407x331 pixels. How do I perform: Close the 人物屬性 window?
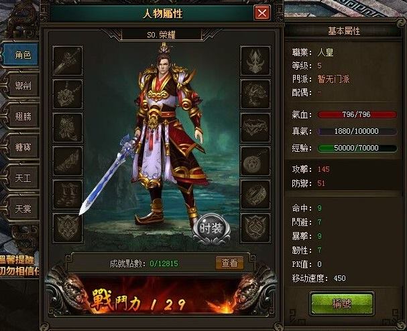[262, 13]
